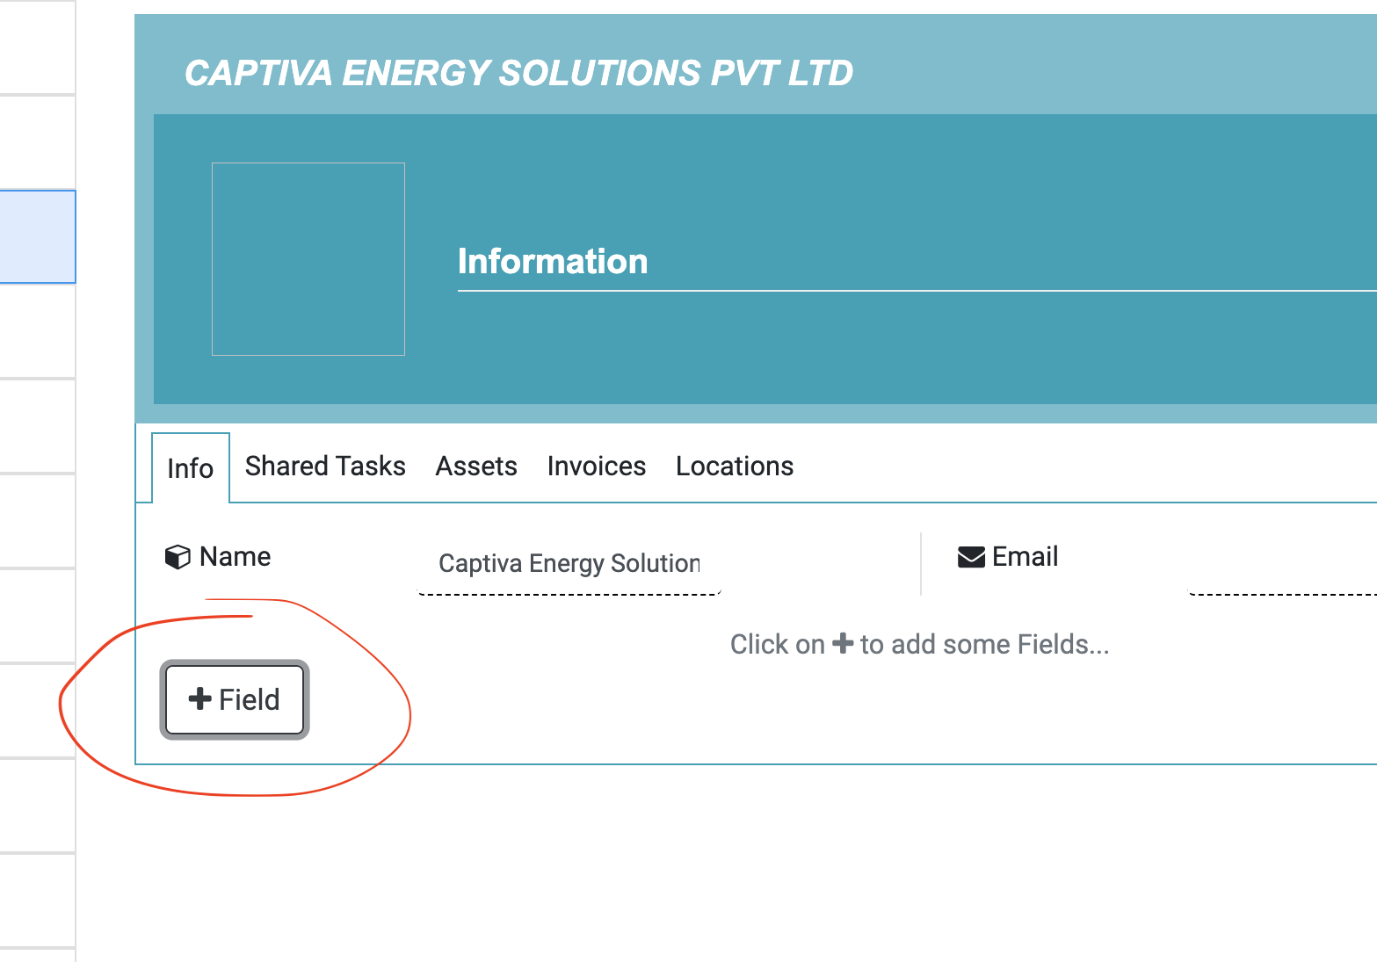Click the envelope icon beside Email
Image resolution: width=1377 pixels, height=962 pixels.
(x=971, y=557)
